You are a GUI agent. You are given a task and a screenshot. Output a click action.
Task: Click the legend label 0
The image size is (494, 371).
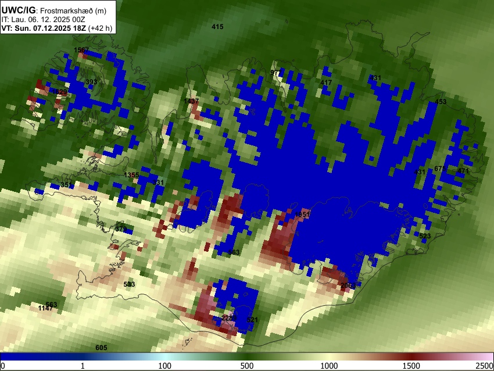pyautogui.click(x=3, y=366)
